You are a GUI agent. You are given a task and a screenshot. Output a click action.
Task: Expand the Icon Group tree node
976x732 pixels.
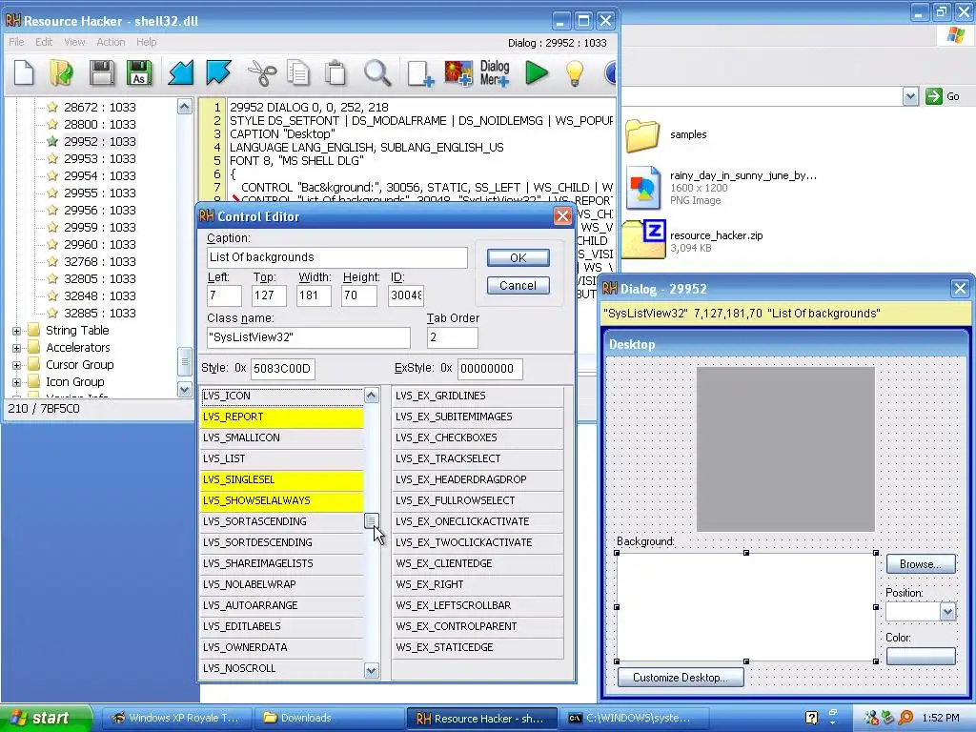[x=17, y=382]
